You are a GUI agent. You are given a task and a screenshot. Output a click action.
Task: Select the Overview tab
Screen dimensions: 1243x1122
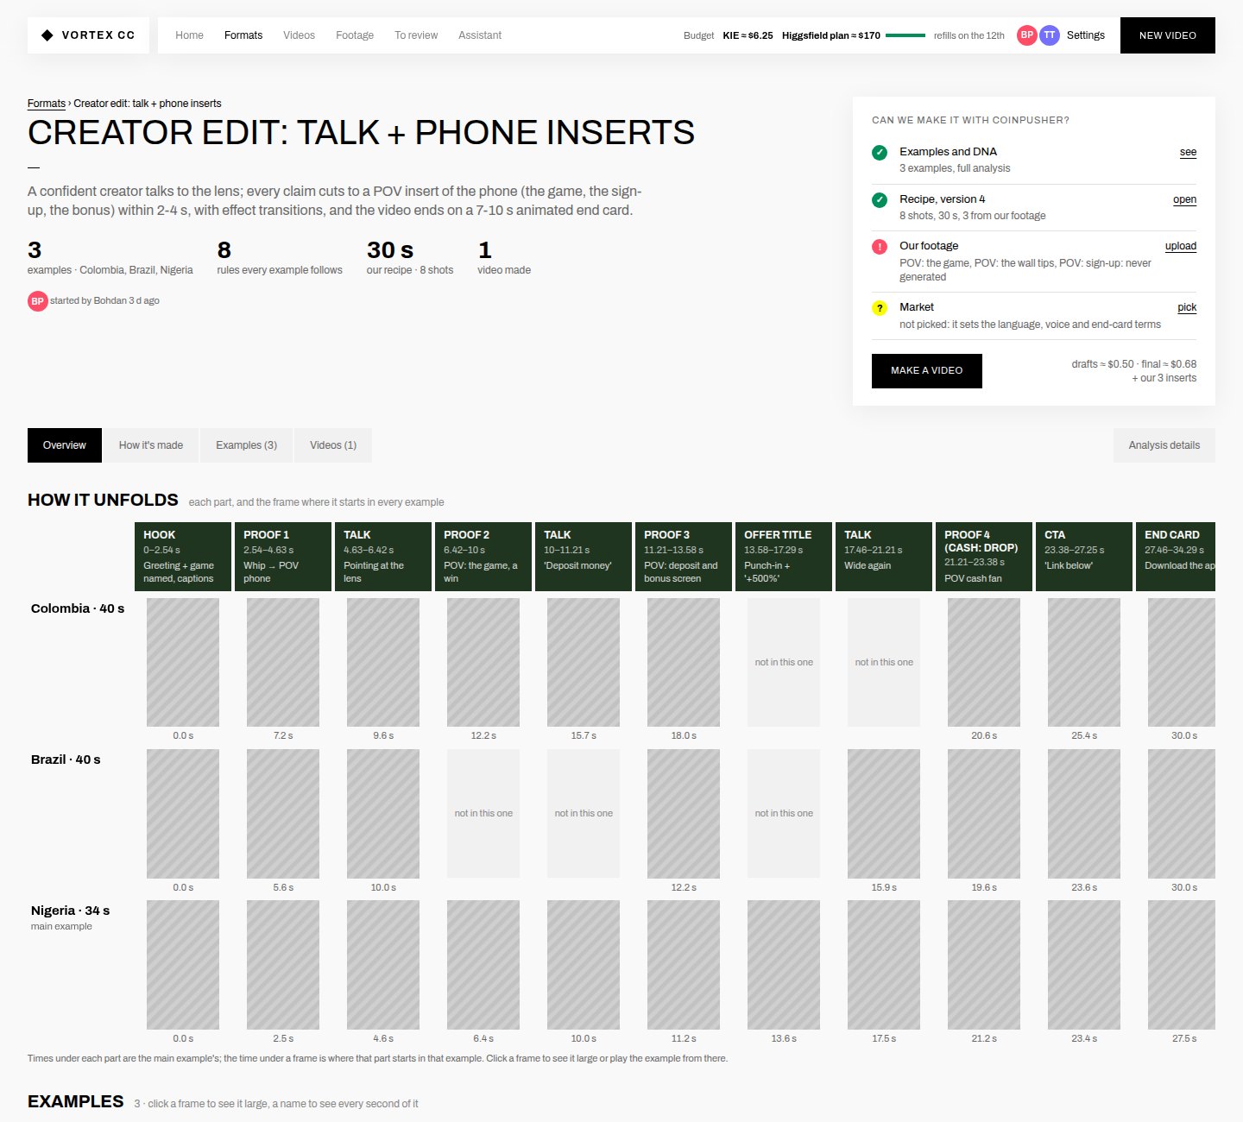pyautogui.click(x=65, y=445)
